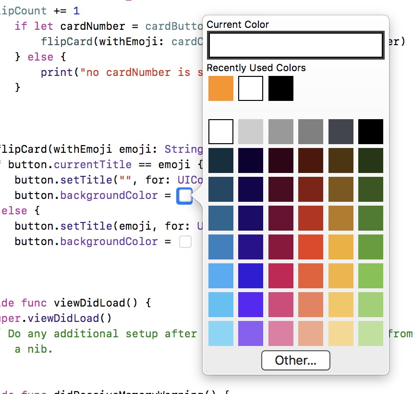Click the 'Current Color' label
This screenshot has height=394, width=413.
pyautogui.click(x=238, y=25)
